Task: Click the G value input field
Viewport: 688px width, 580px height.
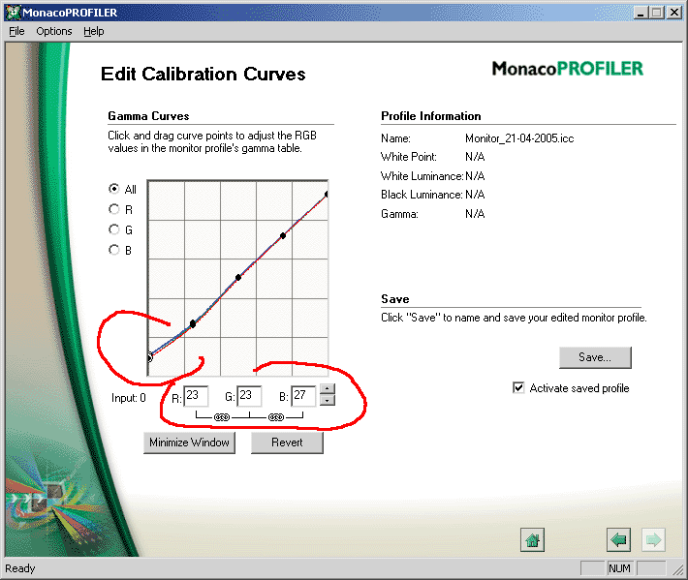Action: (x=249, y=396)
